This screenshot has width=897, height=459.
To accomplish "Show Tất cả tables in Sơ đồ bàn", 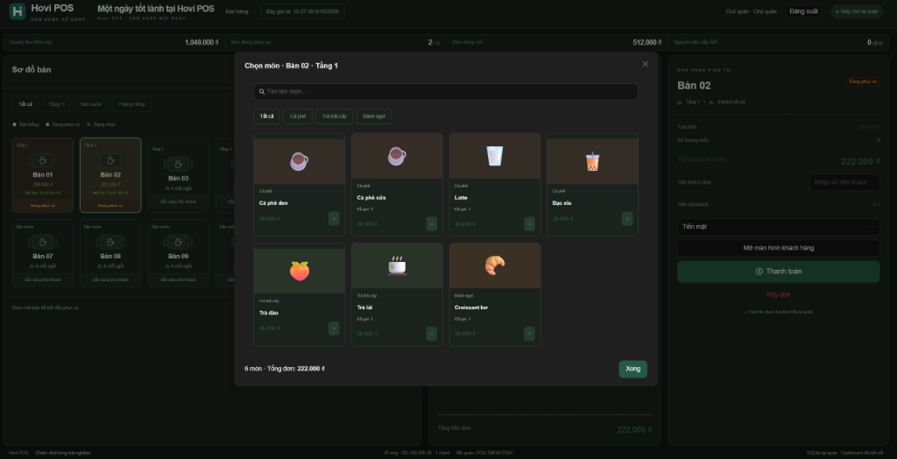I will click(x=25, y=104).
